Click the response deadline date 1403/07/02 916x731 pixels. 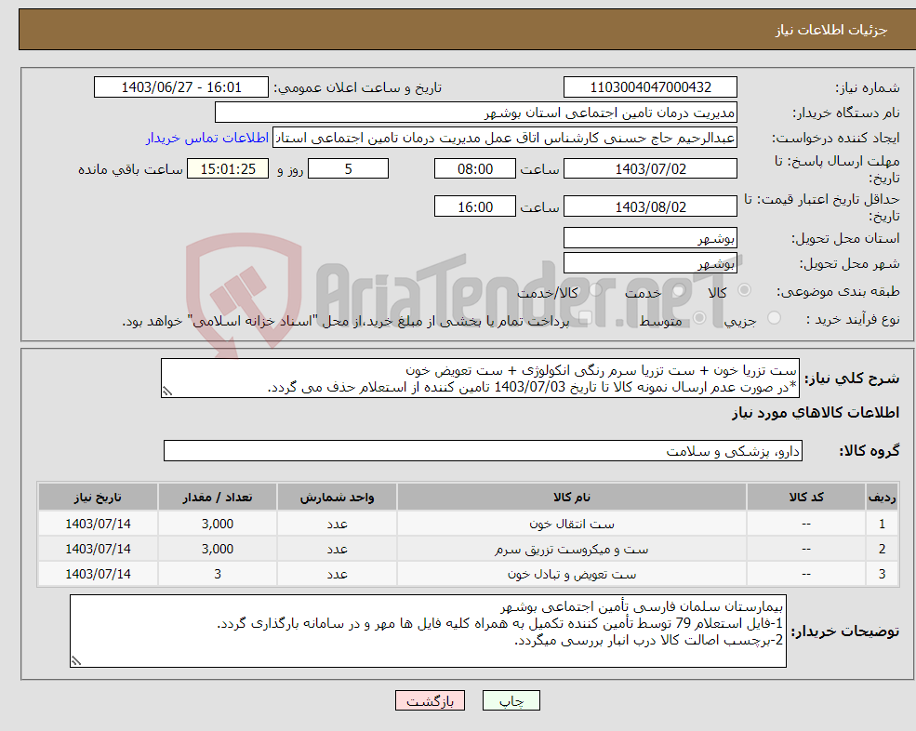coord(650,169)
